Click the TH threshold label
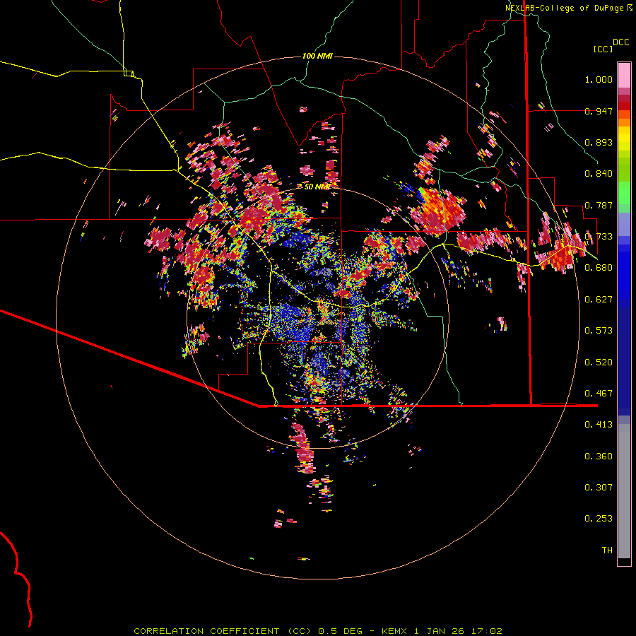Screen dimensions: 636x636 click(x=607, y=550)
